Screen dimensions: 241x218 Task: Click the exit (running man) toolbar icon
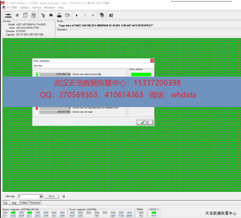(x=111, y=15)
